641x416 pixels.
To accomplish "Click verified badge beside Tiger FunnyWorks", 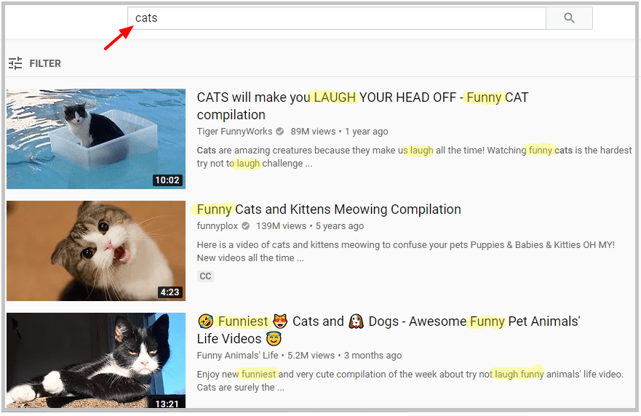I will (x=279, y=131).
